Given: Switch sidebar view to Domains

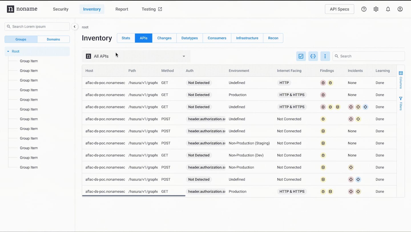Looking at the screenshot, I should pos(53,39).
